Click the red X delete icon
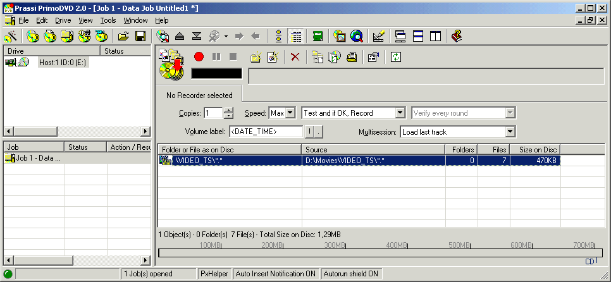 click(295, 57)
